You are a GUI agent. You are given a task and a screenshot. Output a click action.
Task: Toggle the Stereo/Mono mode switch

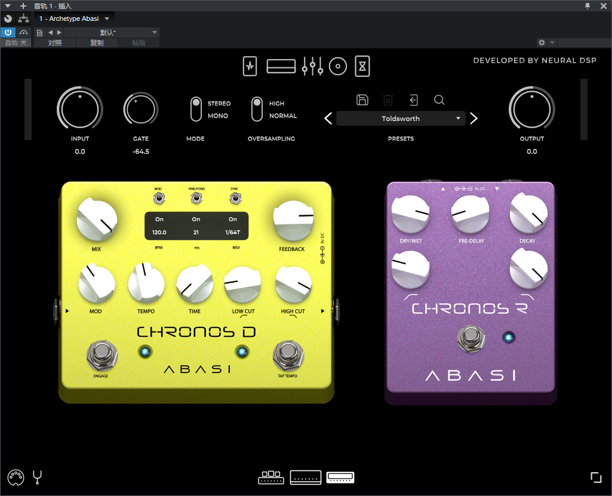(196, 110)
